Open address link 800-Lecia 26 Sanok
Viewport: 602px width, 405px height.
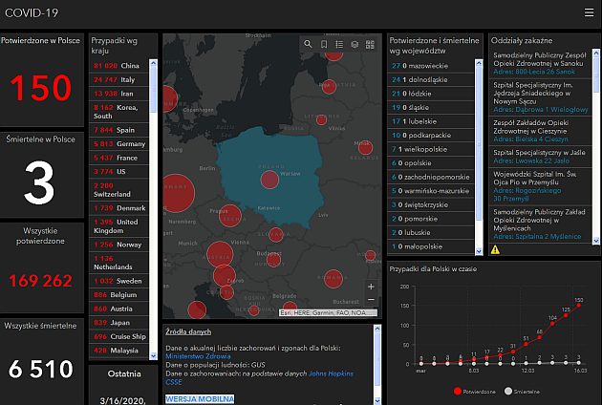(534, 72)
